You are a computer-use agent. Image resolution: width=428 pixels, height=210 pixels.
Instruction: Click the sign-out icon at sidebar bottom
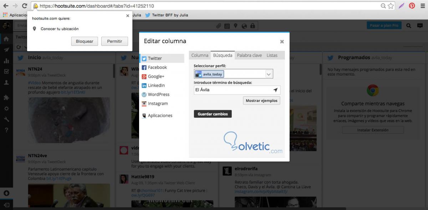(x=6, y=205)
